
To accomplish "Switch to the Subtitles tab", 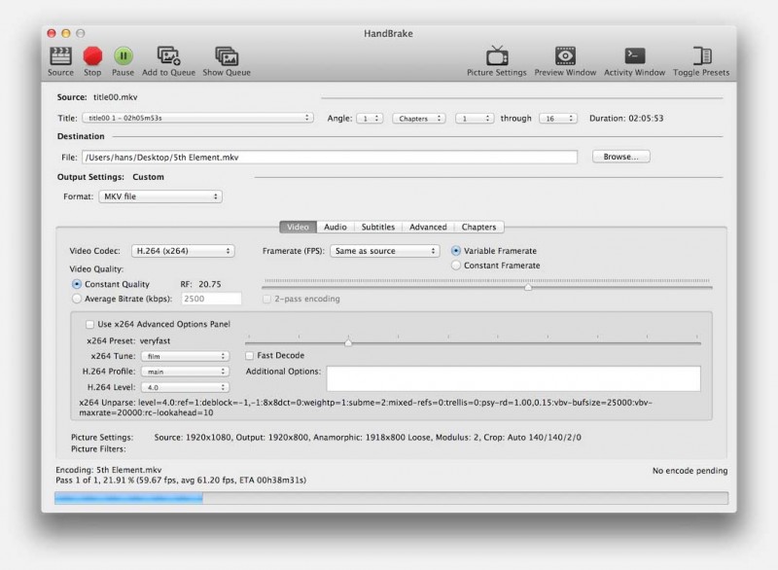I will tap(377, 227).
